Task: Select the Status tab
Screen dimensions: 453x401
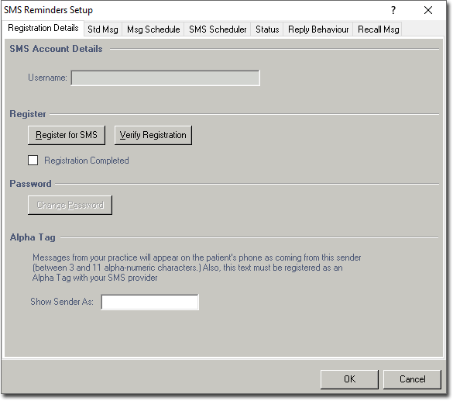Action: 267,29
